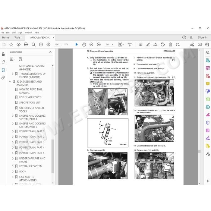Go to next page arrow icon
The image size is (211, 211).
48,44
